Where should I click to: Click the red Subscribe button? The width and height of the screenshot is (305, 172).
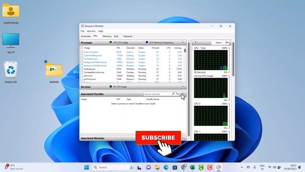[158, 138]
